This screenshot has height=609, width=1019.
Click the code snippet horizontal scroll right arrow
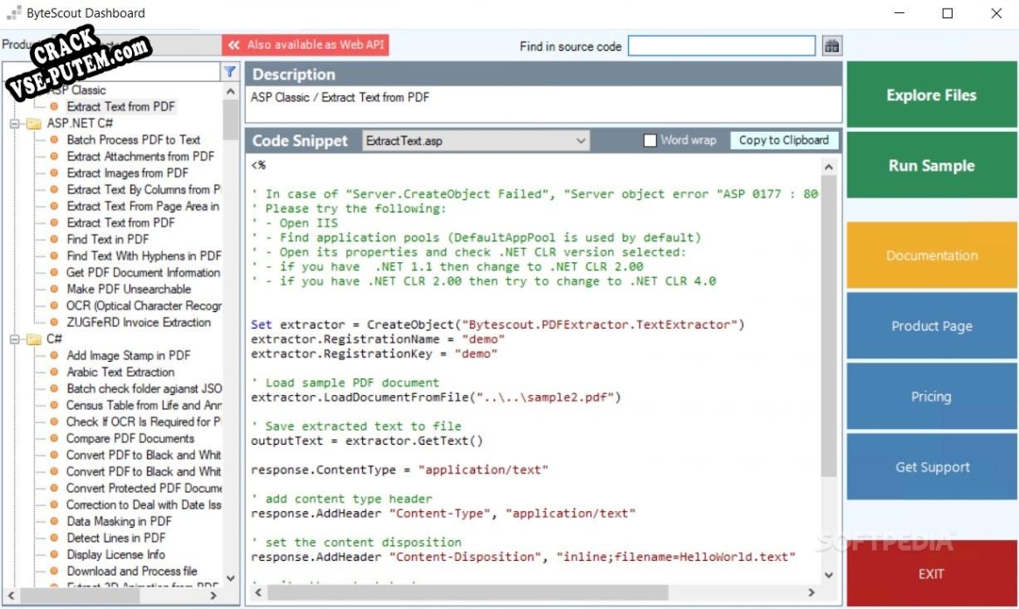(x=811, y=592)
